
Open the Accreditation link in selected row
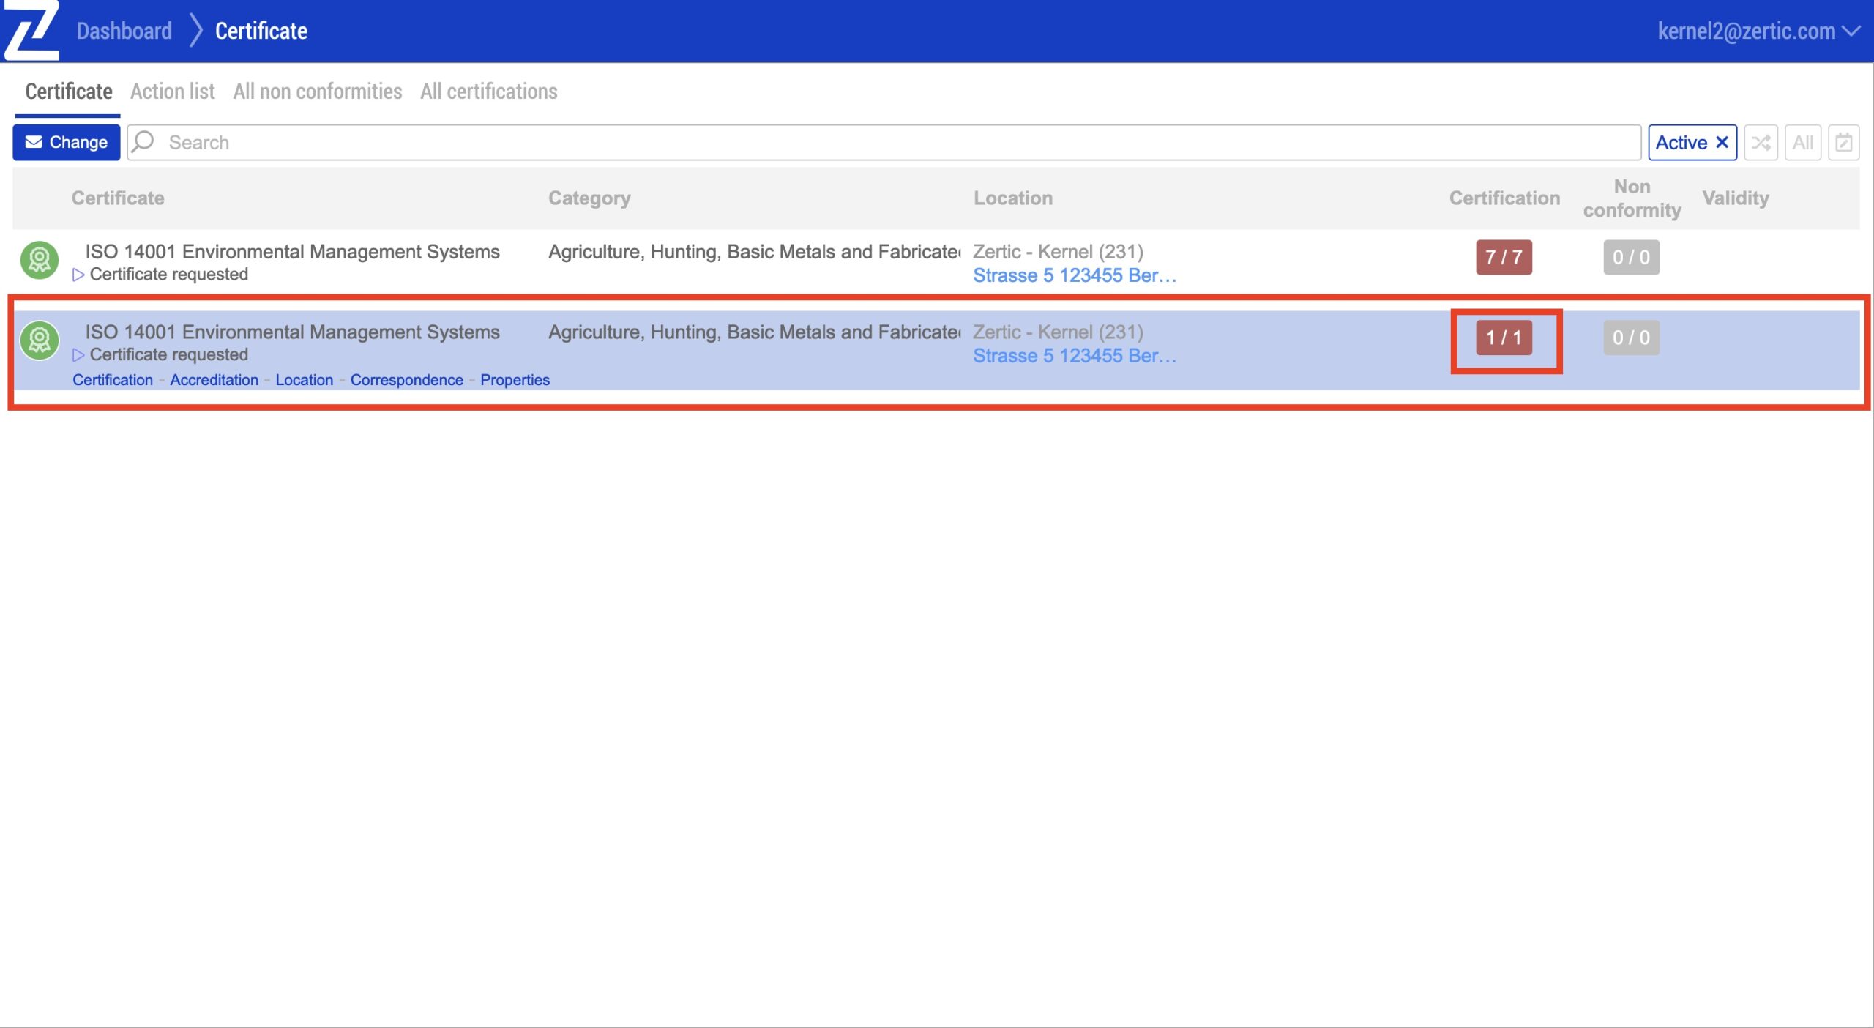(214, 380)
